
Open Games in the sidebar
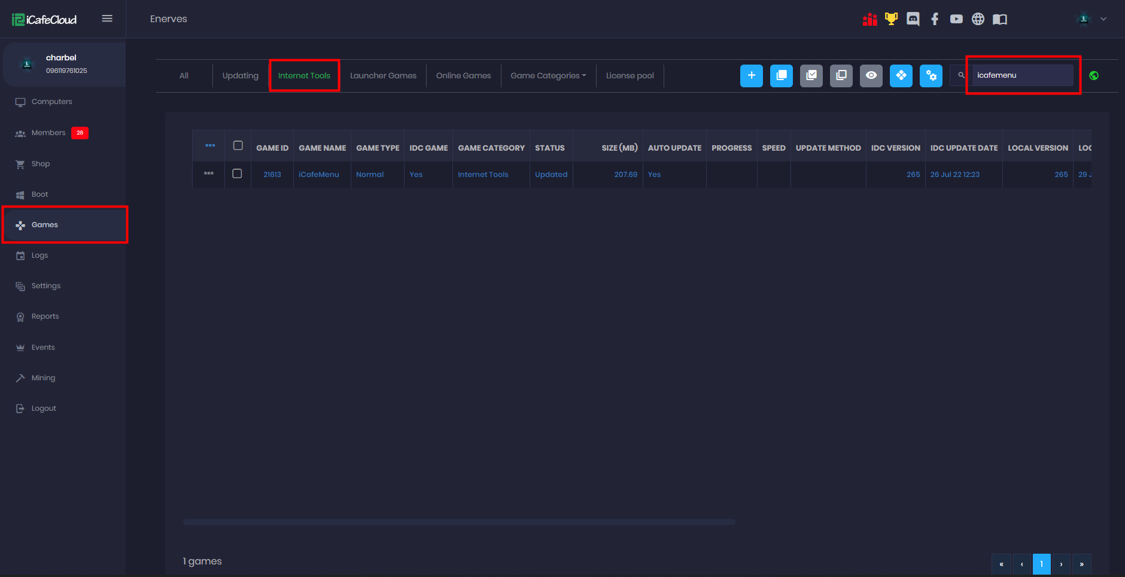coord(63,225)
